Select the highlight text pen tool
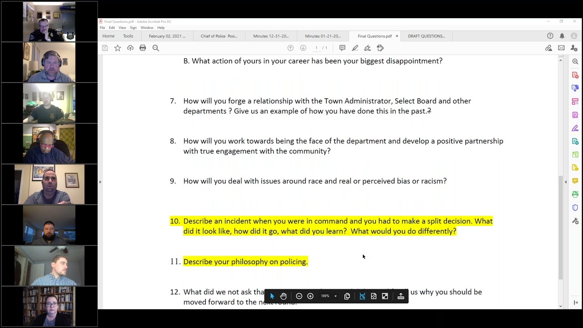The height and width of the screenshot is (328, 583). tap(355, 48)
